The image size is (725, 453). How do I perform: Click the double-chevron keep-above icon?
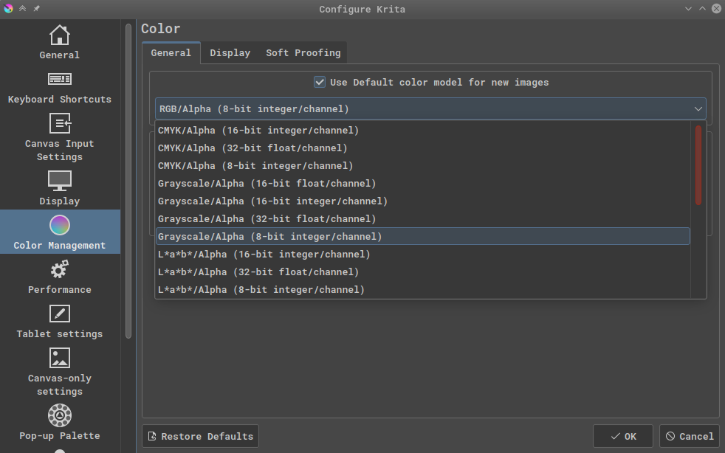point(22,8)
